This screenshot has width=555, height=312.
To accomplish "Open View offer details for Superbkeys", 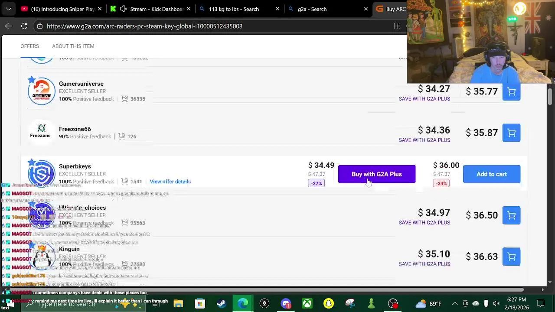I will coord(170,182).
